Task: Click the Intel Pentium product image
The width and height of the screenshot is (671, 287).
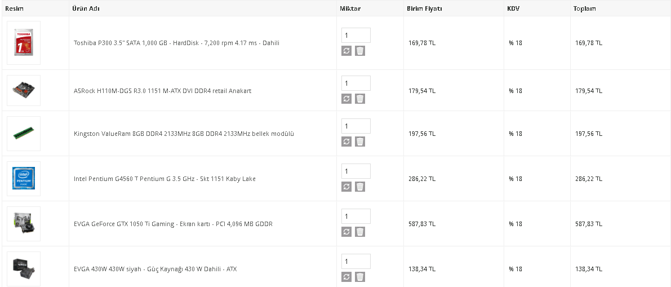Action: [x=24, y=179]
